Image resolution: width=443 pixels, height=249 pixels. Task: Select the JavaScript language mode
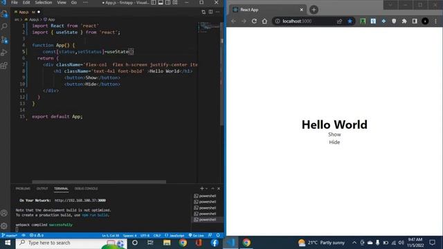click(x=174, y=235)
